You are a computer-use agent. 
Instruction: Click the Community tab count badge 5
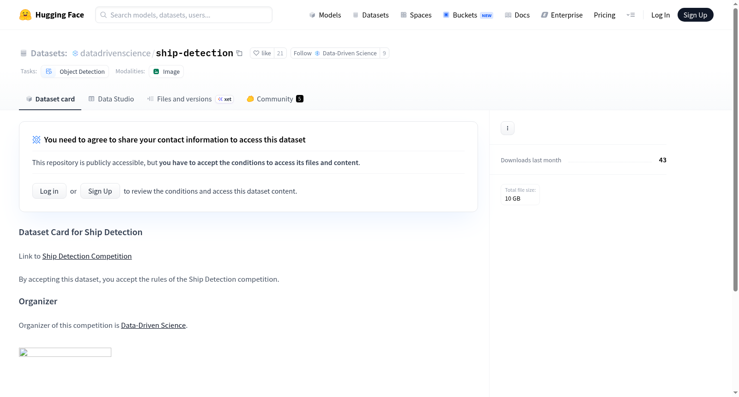coord(300,99)
